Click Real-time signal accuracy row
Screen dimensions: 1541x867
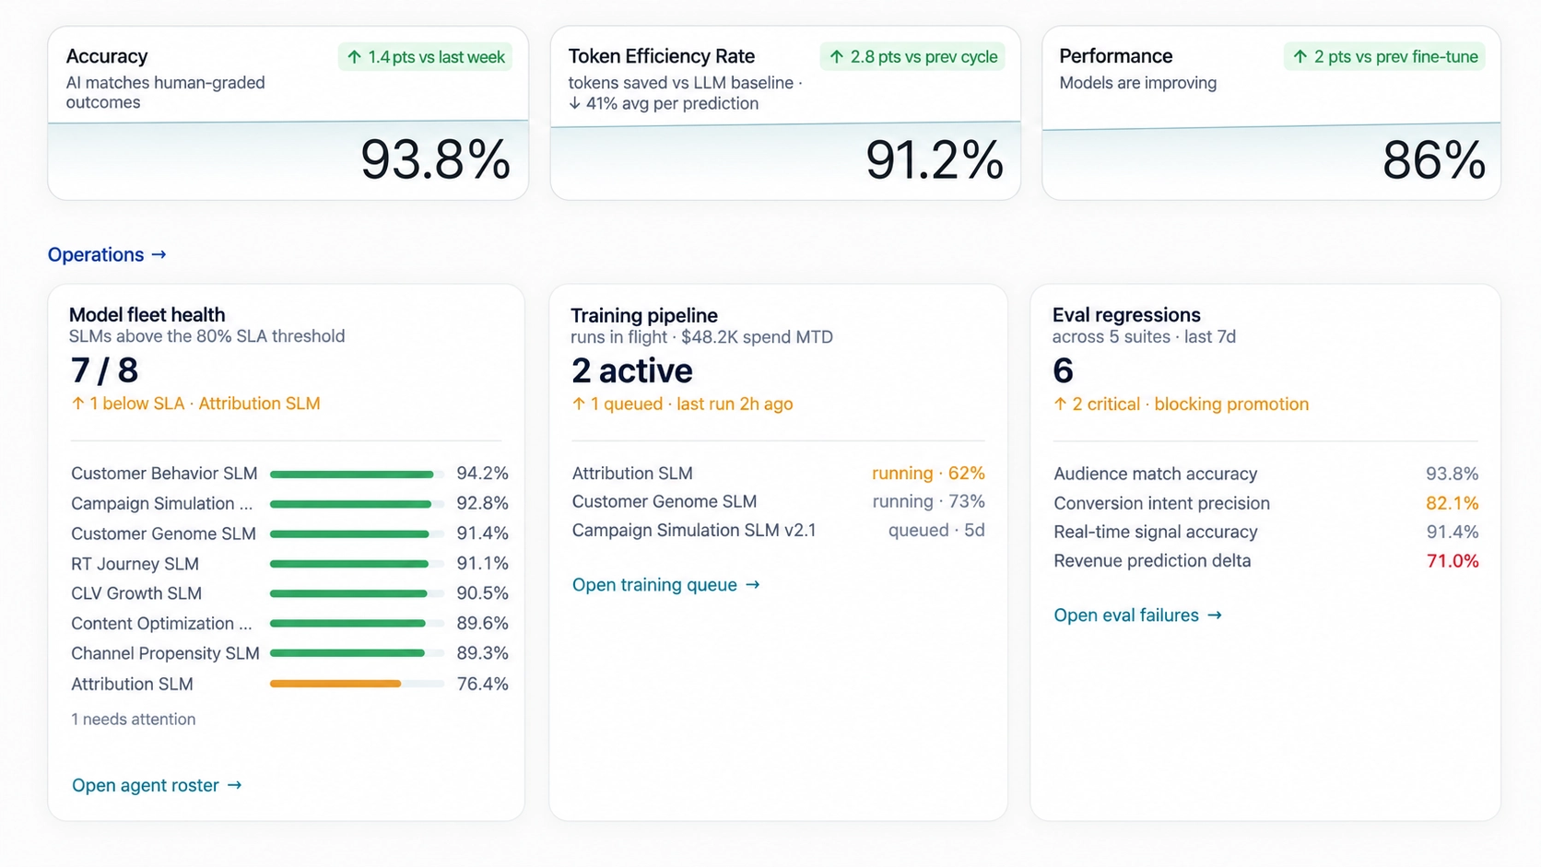pos(1266,532)
